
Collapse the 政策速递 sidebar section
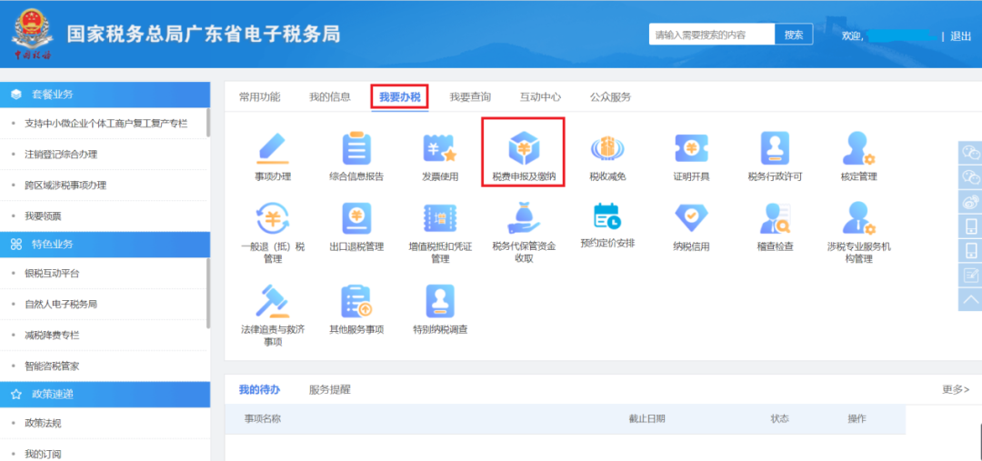click(105, 394)
